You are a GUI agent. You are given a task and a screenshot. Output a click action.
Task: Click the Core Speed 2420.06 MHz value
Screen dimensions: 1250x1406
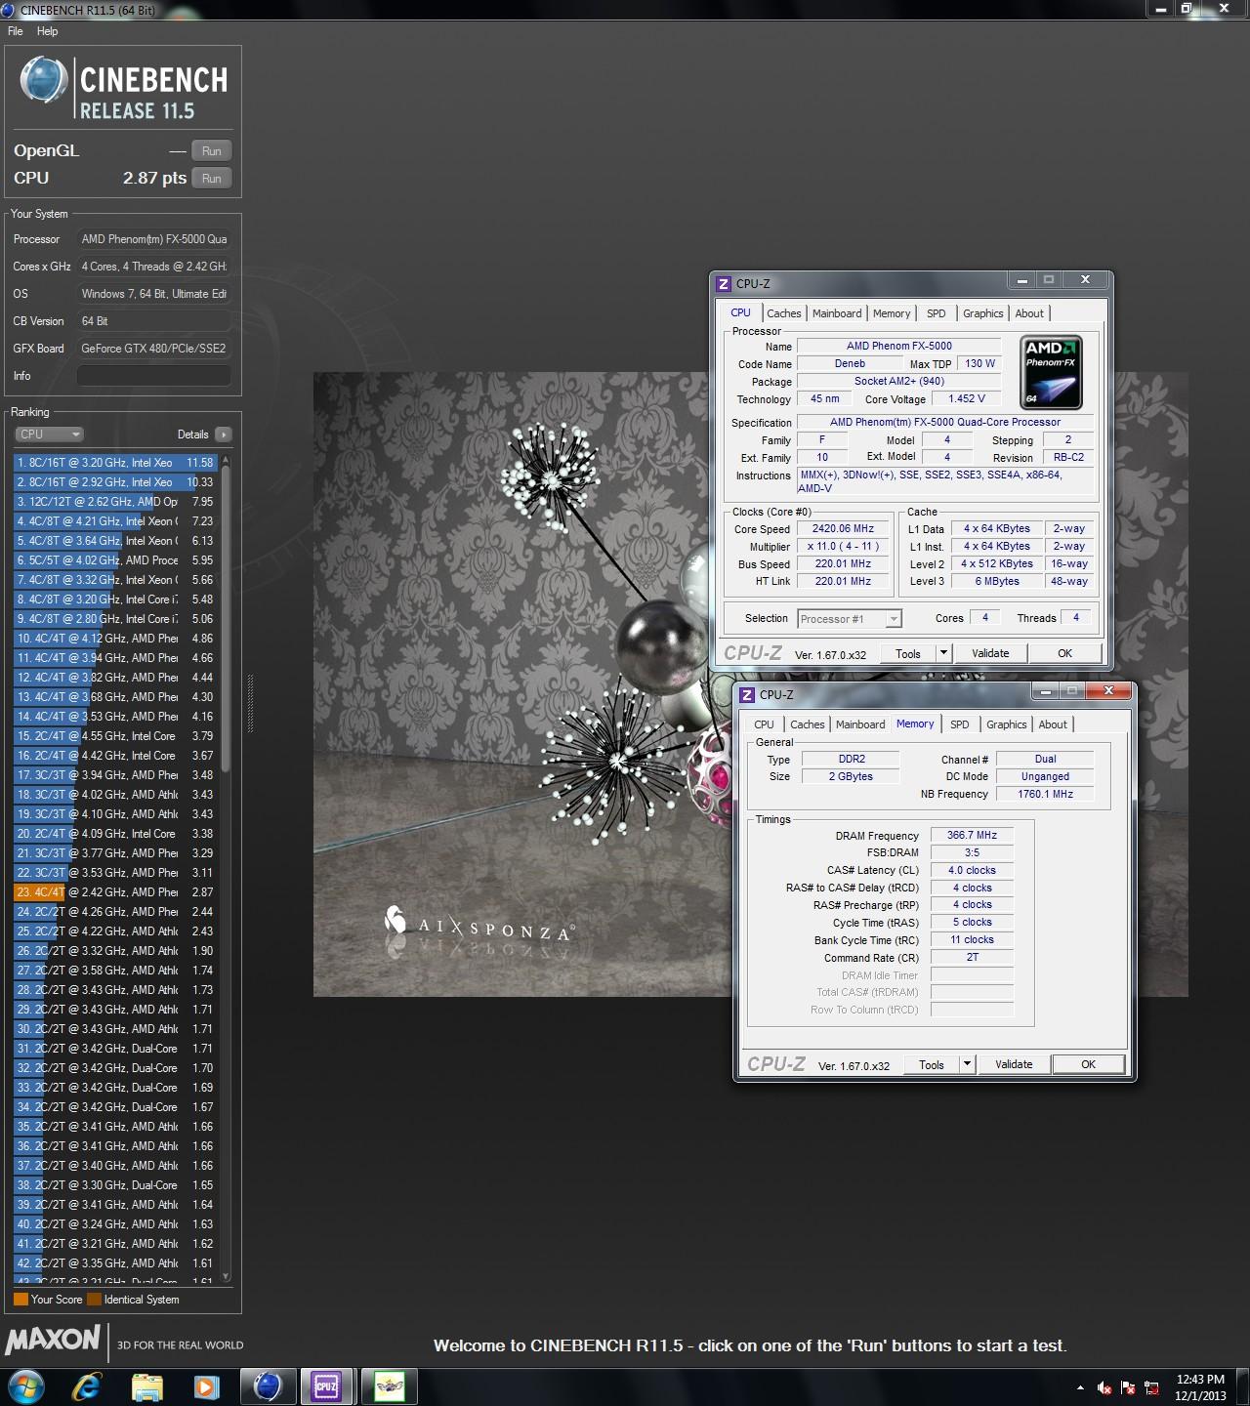coord(844,528)
